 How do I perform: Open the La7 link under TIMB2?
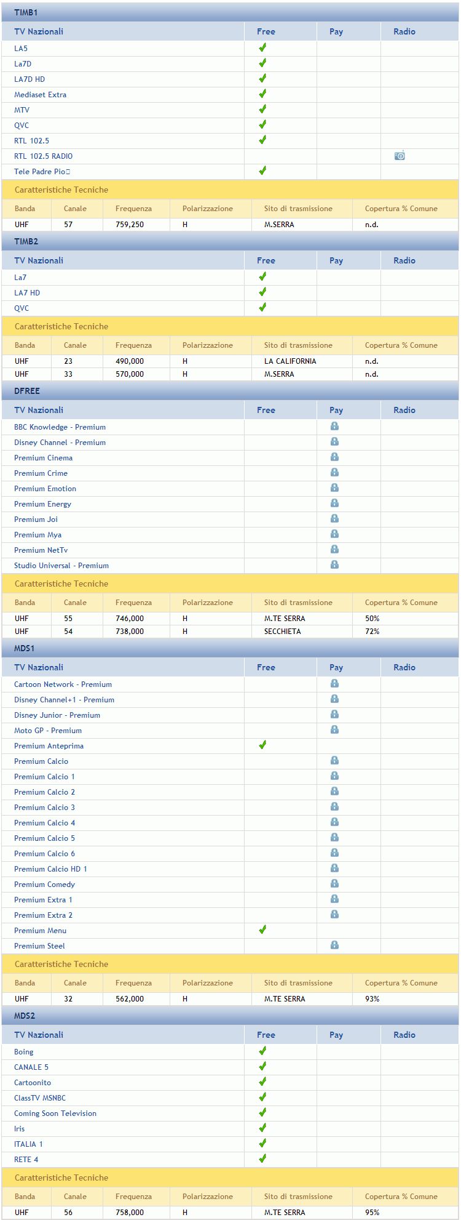[20, 278]
